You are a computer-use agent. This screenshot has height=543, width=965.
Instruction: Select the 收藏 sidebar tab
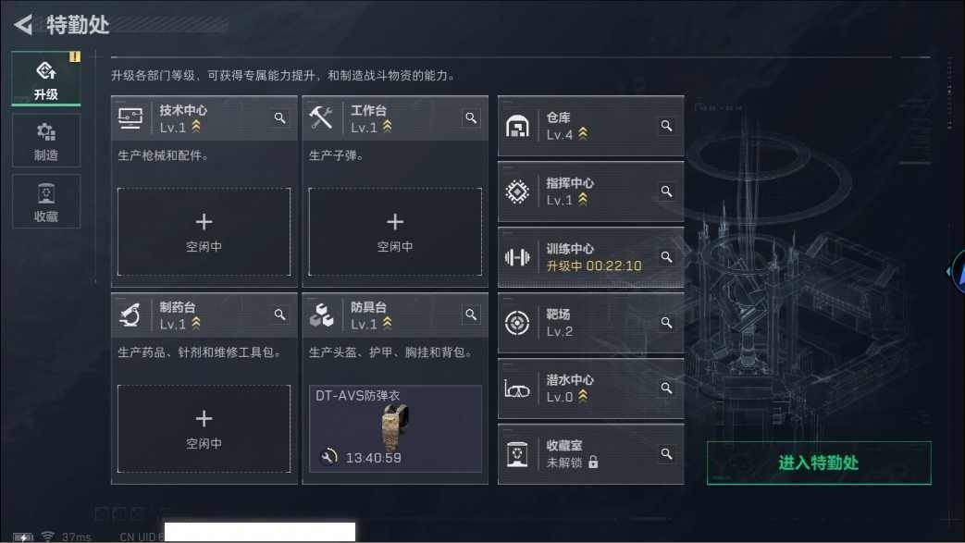[x=46, y=202]
